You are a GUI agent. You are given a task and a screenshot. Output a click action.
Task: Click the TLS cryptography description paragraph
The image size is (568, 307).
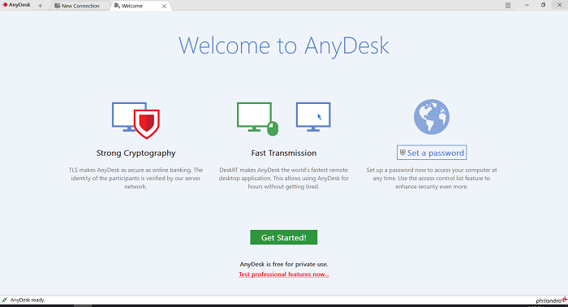[136, 179]
